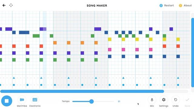194x109 pixels.
Task: Click the first orange note block
Action: point(55,43)
